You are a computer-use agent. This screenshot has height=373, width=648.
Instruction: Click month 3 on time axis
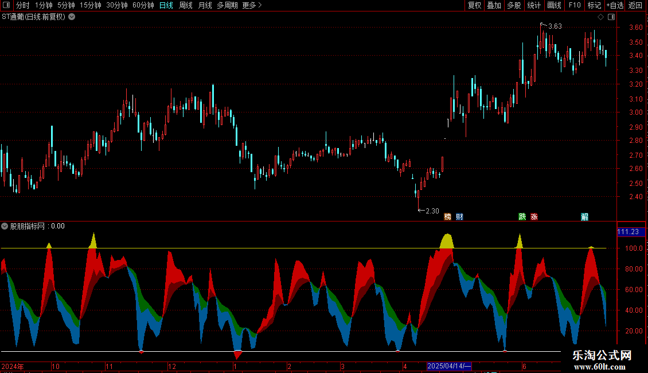(x=342, y=366)
